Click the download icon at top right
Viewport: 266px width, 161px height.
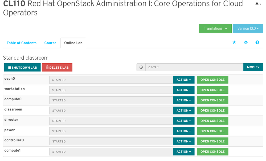[258, 4]
